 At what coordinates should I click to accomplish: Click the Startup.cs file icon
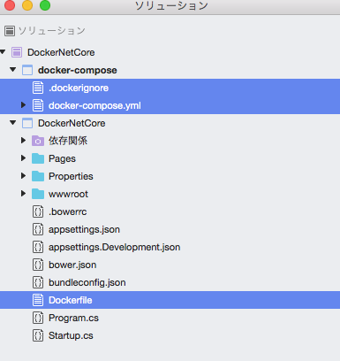pyautogui.click(x=38, y=335)
